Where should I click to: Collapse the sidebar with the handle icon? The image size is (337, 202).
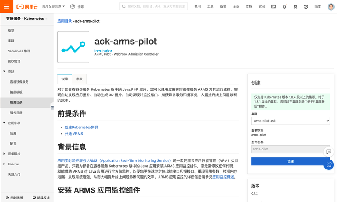[52, 108]
